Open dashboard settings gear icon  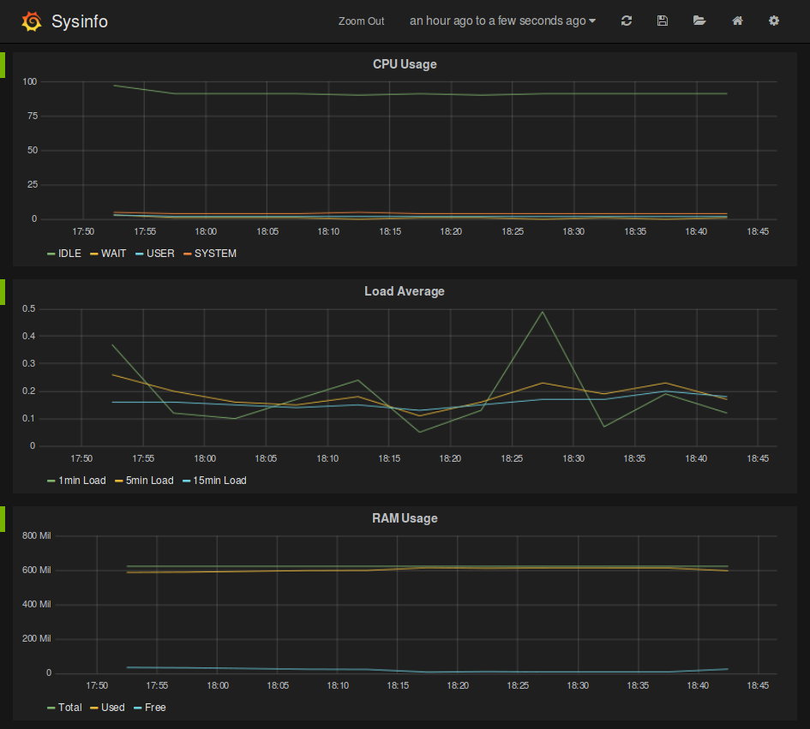[x=774, y=21]
